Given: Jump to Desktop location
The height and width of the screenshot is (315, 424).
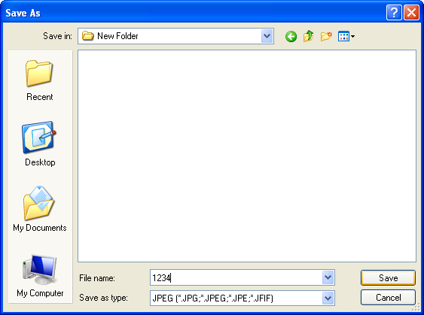Looking at the screenshot, I should point(39,144).
